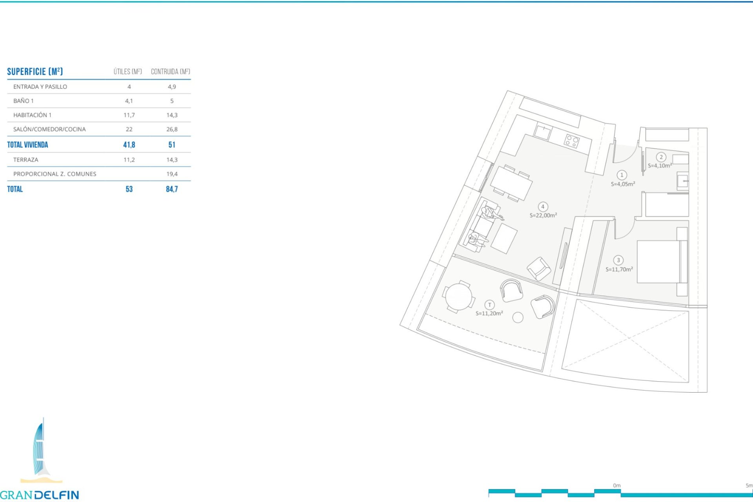Click circled number 4 room marker

pyautogui.click(x=543, y=207)
